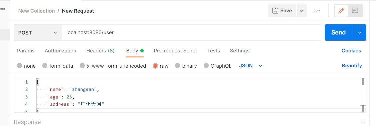Viewport: 376px width, 126px height.
Task: Switch to the pencil edit mode icon
Action: (341, 11)
